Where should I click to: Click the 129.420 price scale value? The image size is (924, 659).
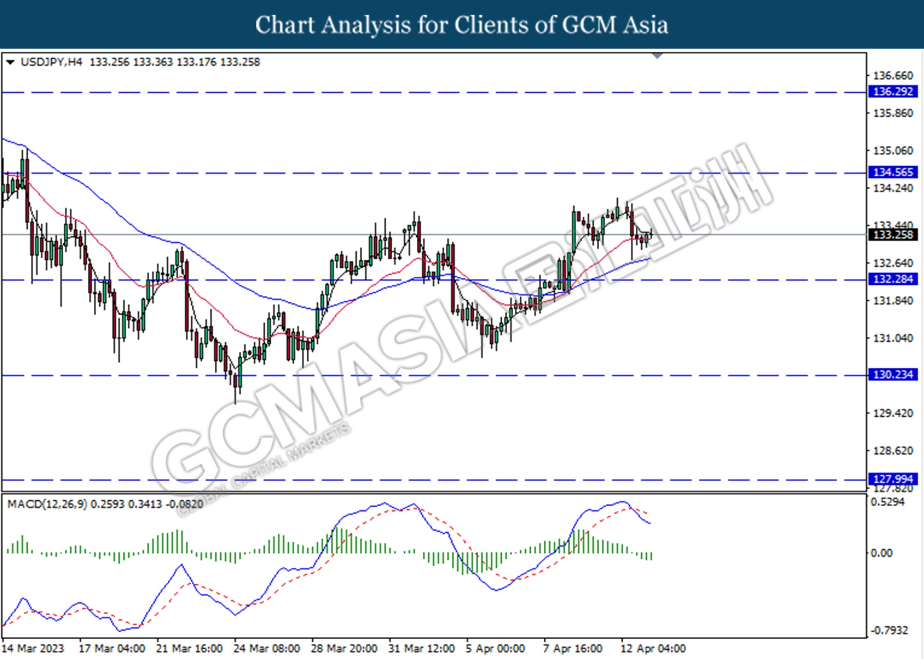(893, 413)
